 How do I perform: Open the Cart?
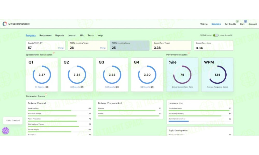[242, 24]
